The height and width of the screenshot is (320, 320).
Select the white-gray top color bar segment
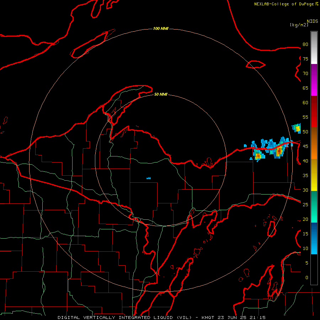click(314, 48)
